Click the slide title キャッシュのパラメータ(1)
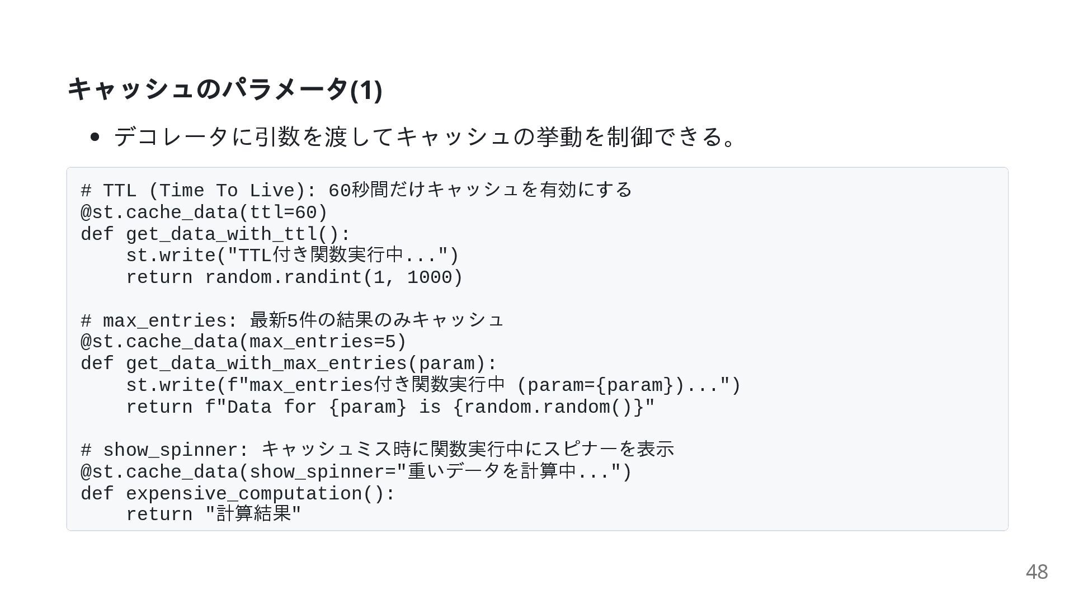 pyautogui.click(x=224, y=89)
